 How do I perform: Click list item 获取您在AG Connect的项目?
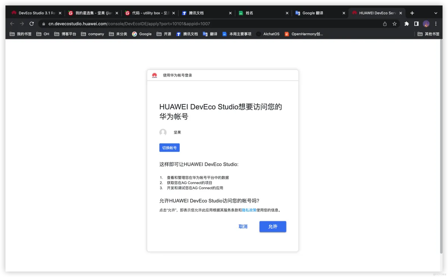tap(190, 183)
